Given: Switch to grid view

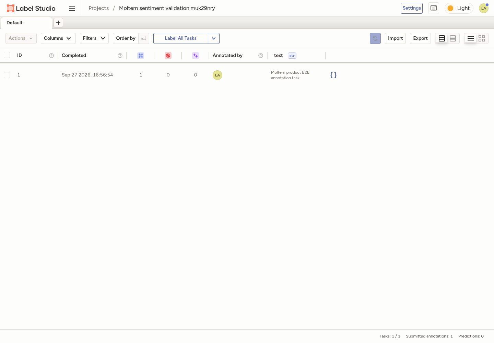Looking at the screenshot, I should [482, 38].
